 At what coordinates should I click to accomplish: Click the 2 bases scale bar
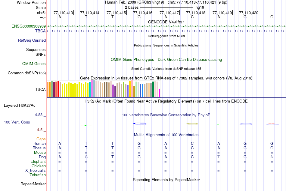pyautogui.click(x=166, y=7)
